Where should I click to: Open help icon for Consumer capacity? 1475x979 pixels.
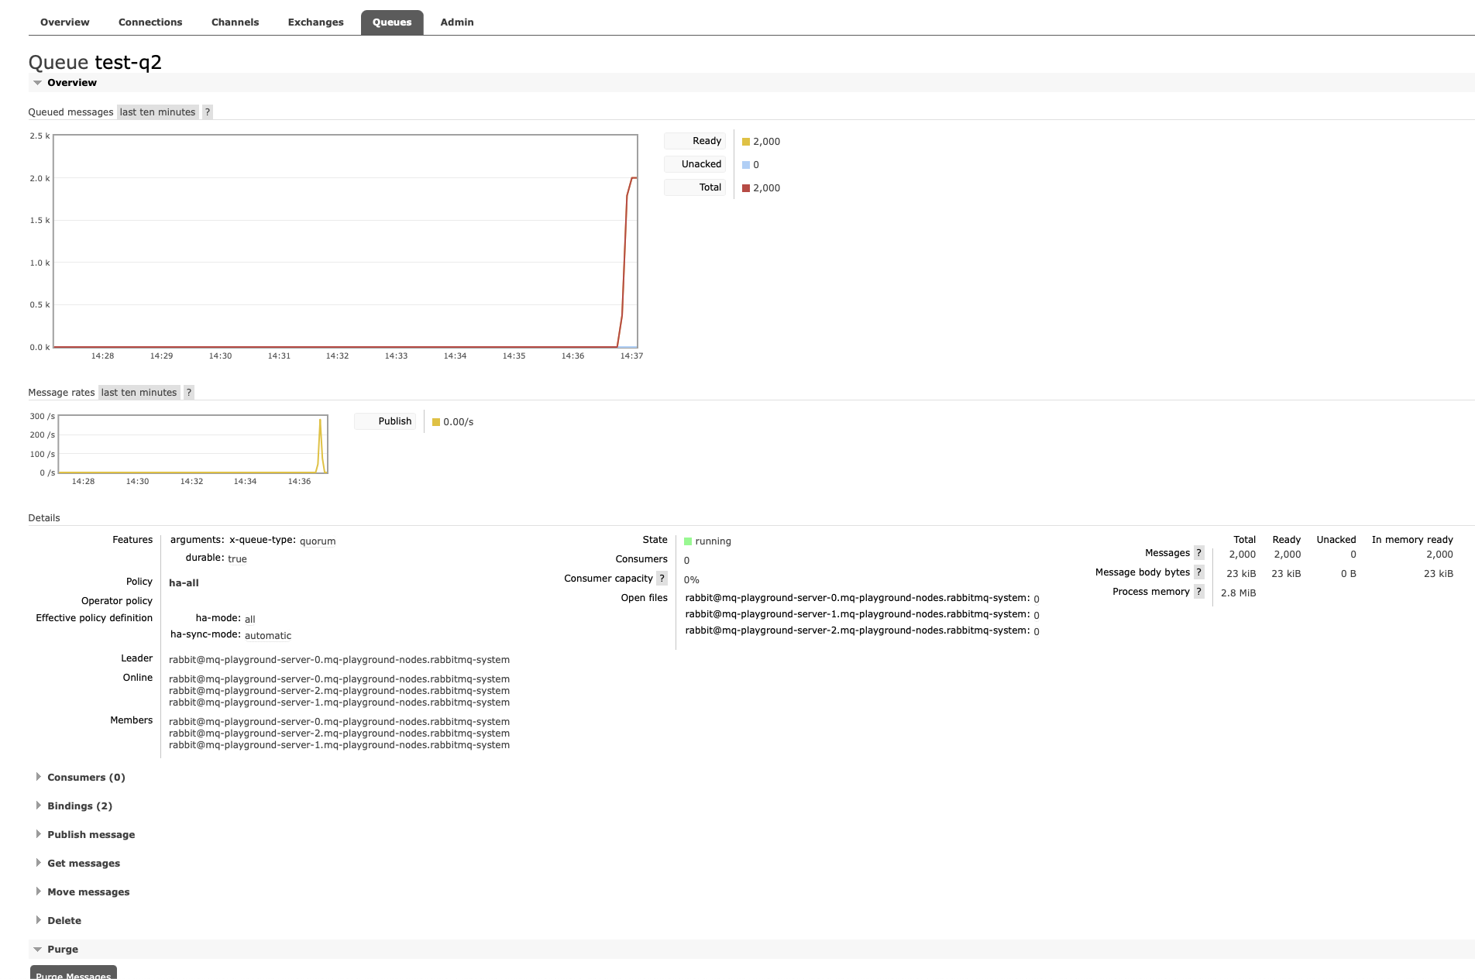tap(662, 579)
